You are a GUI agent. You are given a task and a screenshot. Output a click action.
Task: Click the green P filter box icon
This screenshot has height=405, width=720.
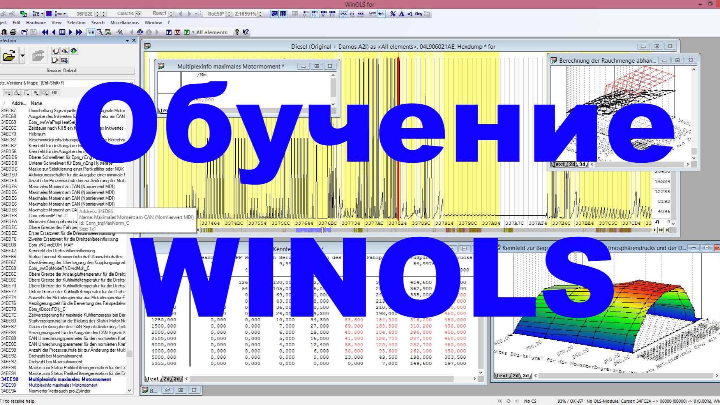pyautogui.click(x=187, y=32)
